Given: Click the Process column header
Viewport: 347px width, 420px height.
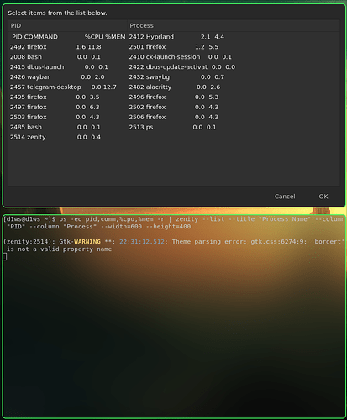Looking at the screenshot, I should (234, 25).
